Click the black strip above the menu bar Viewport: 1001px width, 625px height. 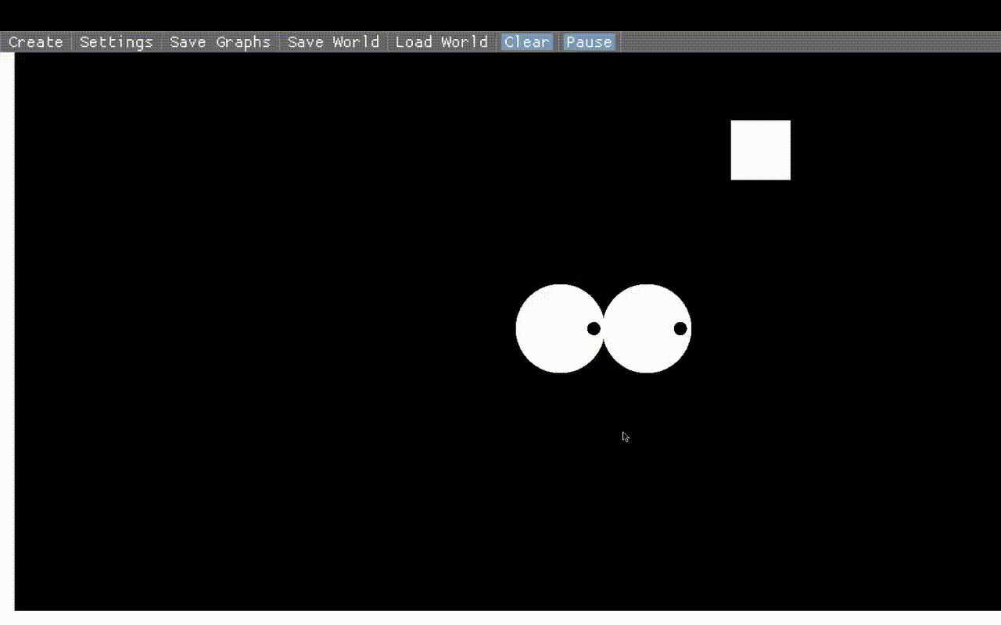click(500, 16)
